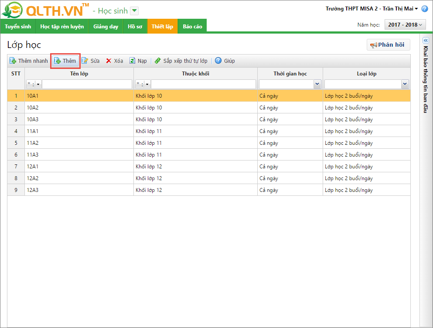Select class row 11A1

click(209, 131)
